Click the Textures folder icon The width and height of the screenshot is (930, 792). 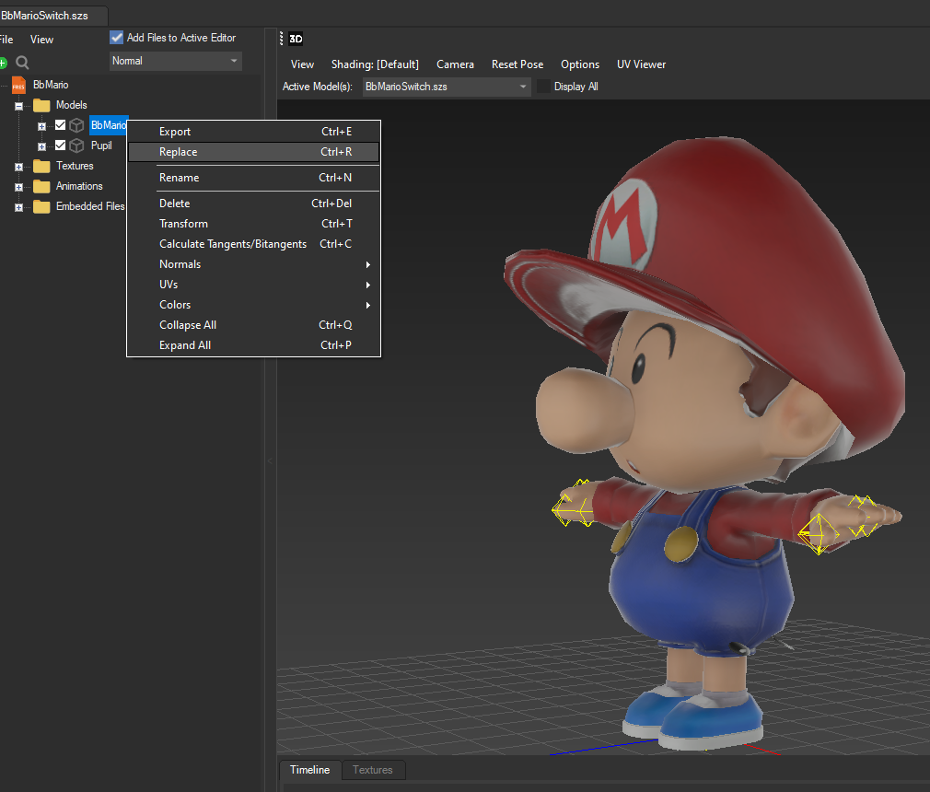41,166
